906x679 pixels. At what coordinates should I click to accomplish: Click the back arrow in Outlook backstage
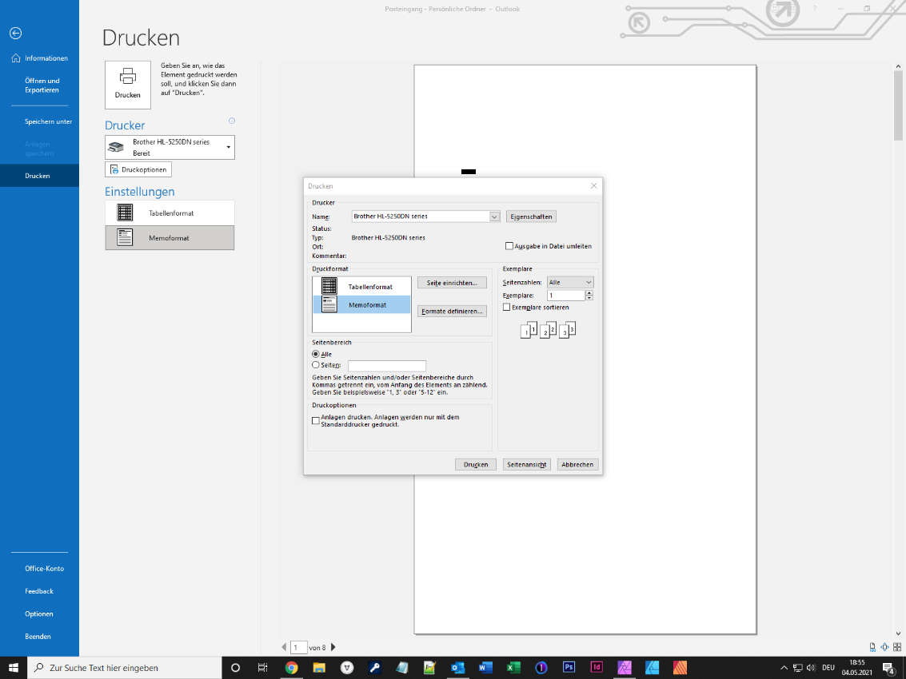(15, 34)
